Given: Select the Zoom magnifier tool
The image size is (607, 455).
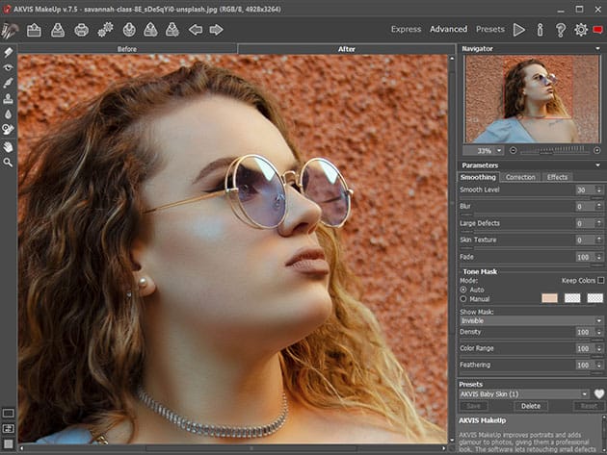Looking at the screenshot, I should [x=9, y=163].
